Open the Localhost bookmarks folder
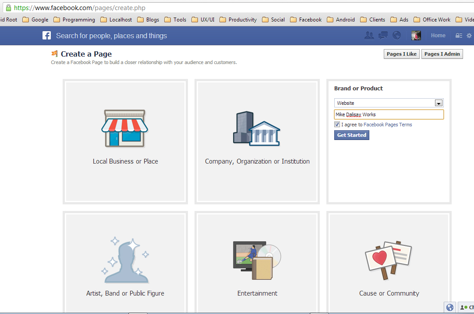474x314 pixels. pyautogui.click(x=117, y=20)
